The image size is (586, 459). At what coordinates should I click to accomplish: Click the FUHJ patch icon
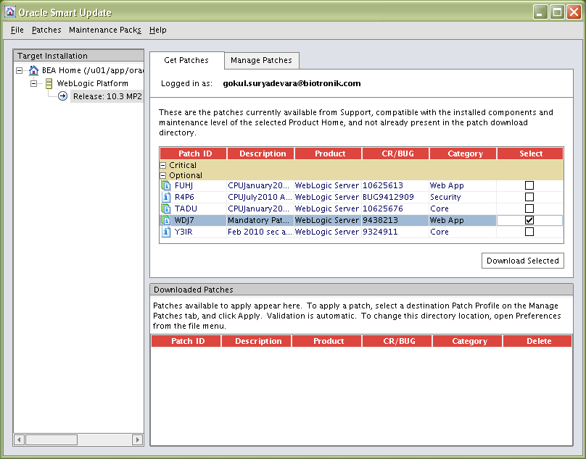[166, 186]
